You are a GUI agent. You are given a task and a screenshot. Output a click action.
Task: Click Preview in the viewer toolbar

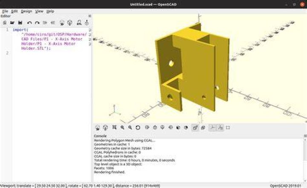click(x=98, y=128)
